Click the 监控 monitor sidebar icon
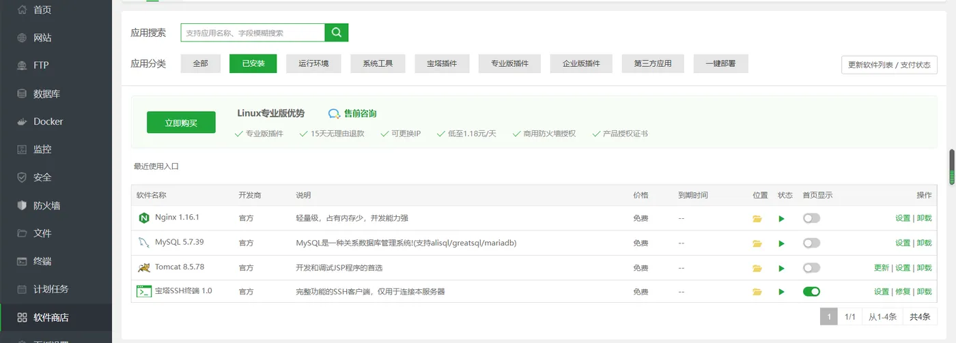 point(22,149)
